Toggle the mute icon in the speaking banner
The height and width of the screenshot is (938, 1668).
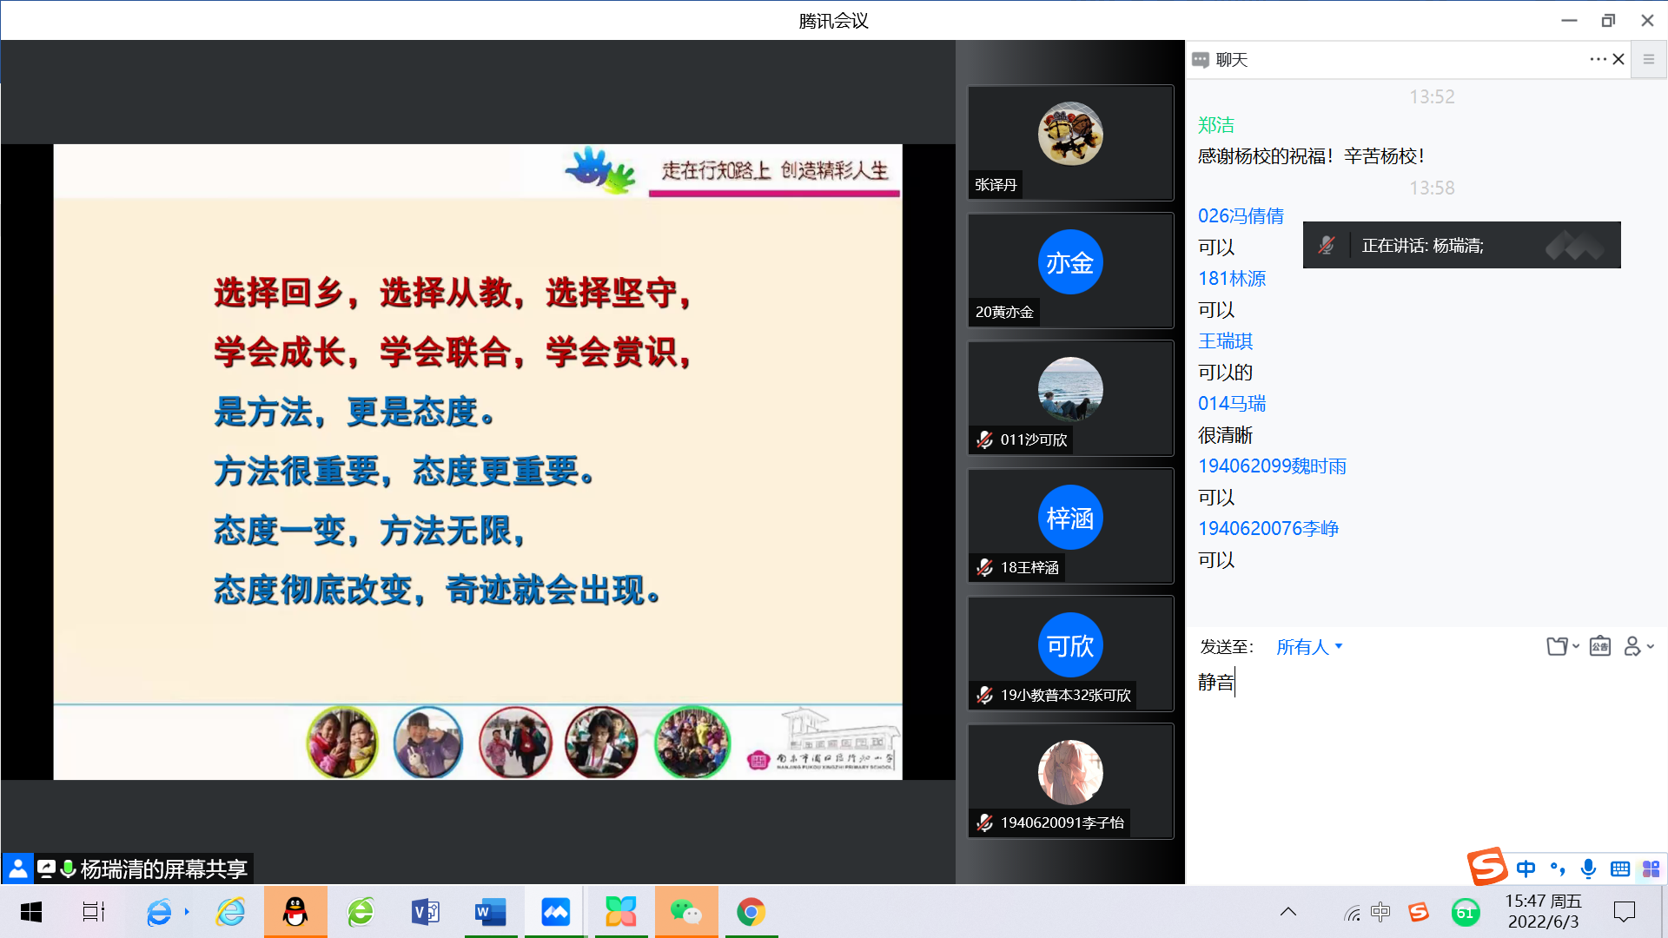coord(1326,245)
